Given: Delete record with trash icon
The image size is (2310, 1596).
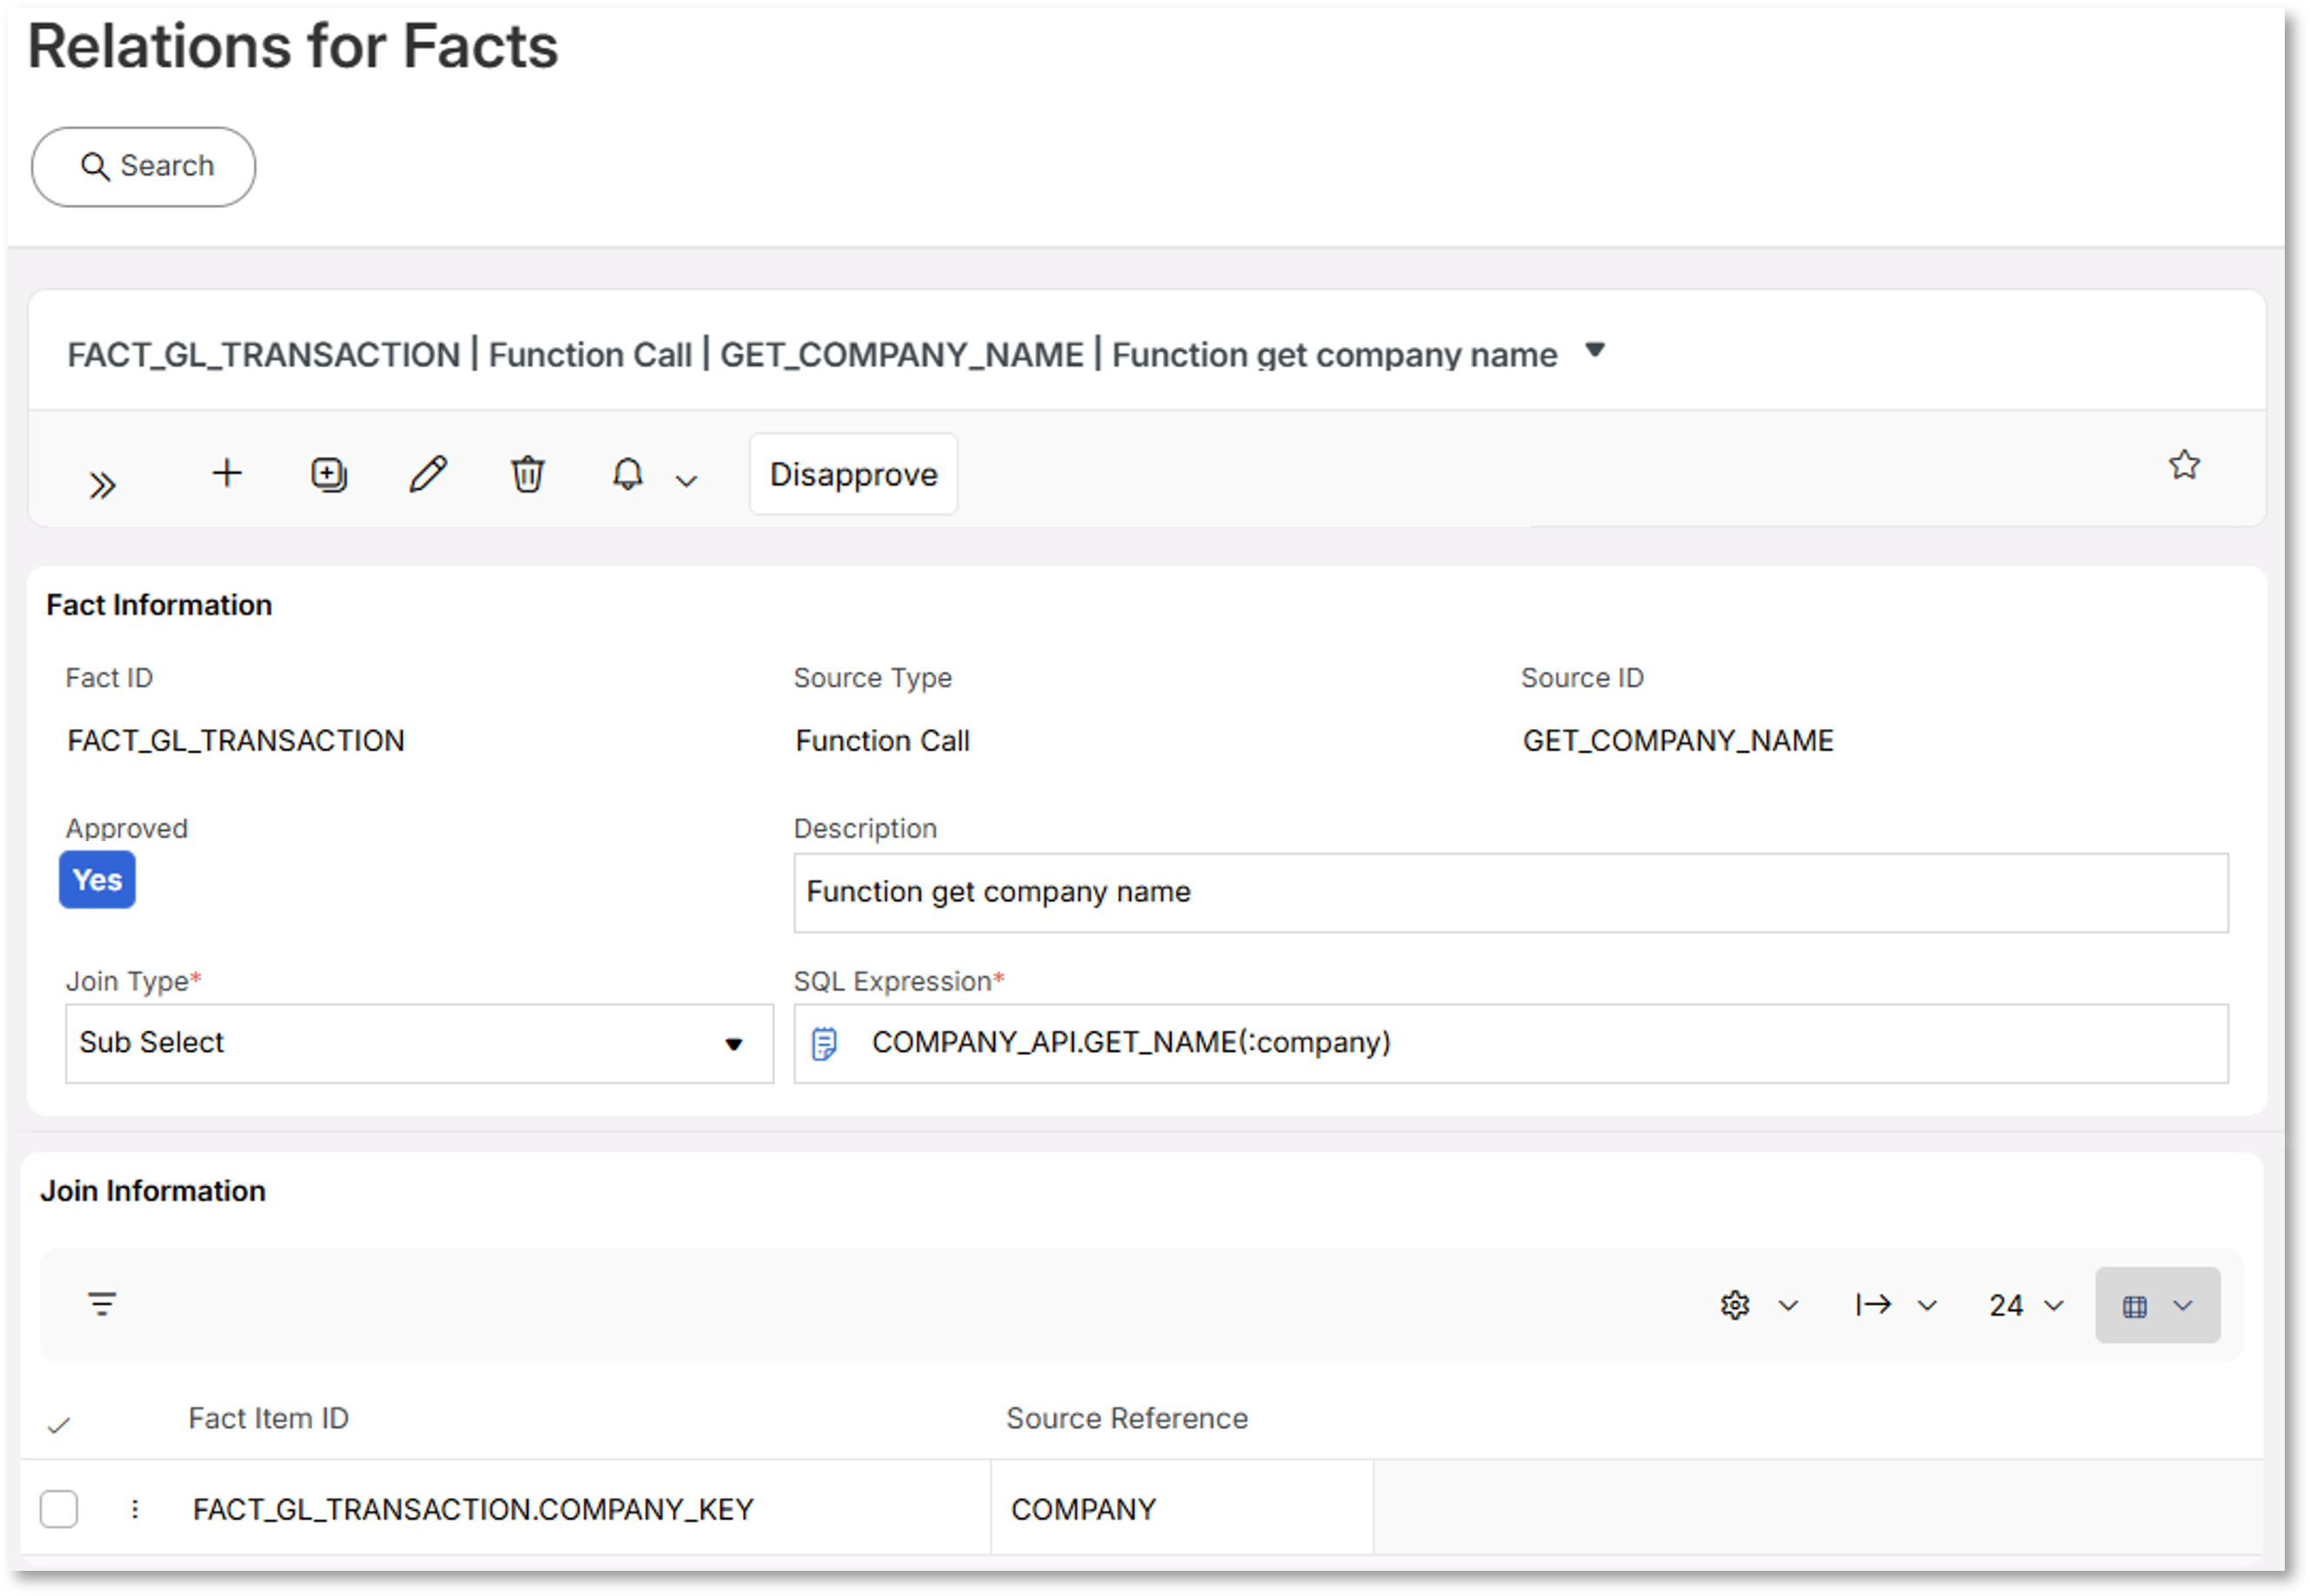Looking at the screenshot, I should click(x=528, y=474).
